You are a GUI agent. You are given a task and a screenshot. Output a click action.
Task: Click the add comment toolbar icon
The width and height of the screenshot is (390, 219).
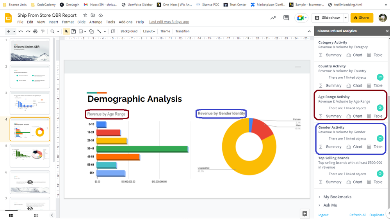click(x=113, y=31)
